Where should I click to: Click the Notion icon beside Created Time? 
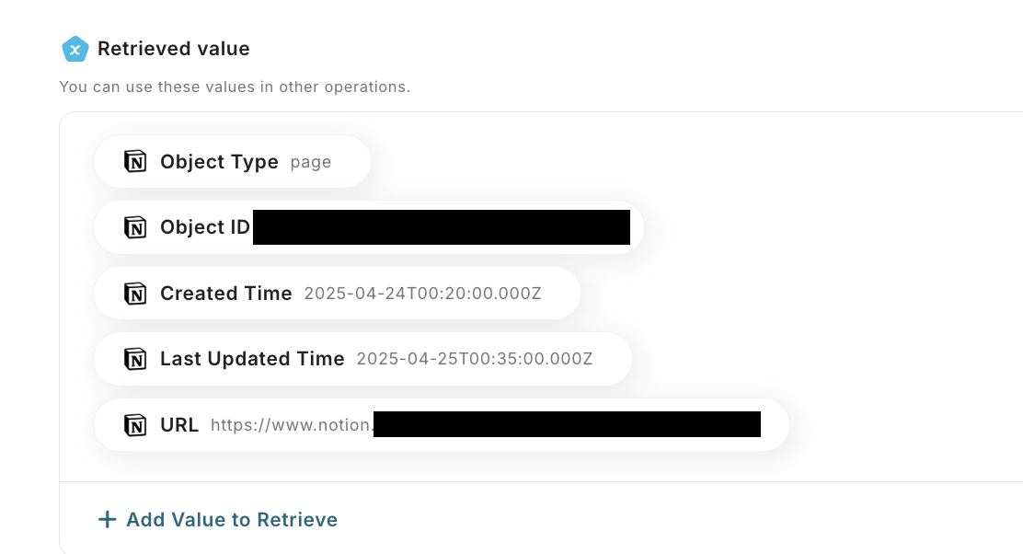click(135, 294)
